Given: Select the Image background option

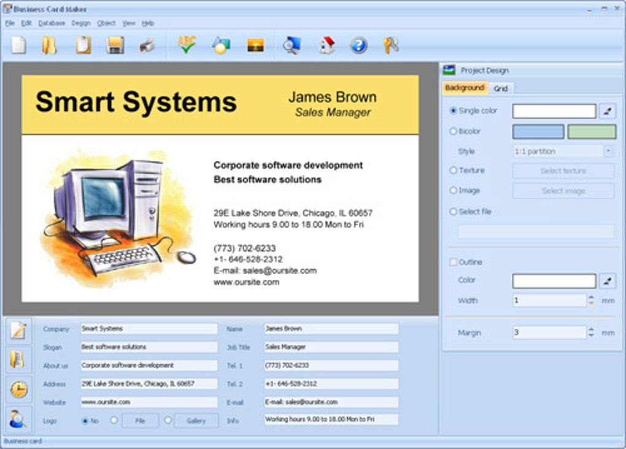Looking at the screenshot, I should [453, 190].
